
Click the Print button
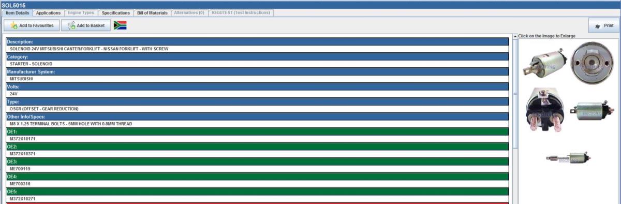[603, 25]
